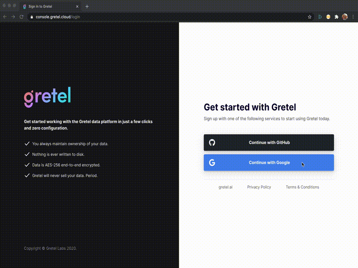Go back in browser history
The image size is (358, 268).
coord(5,17)
